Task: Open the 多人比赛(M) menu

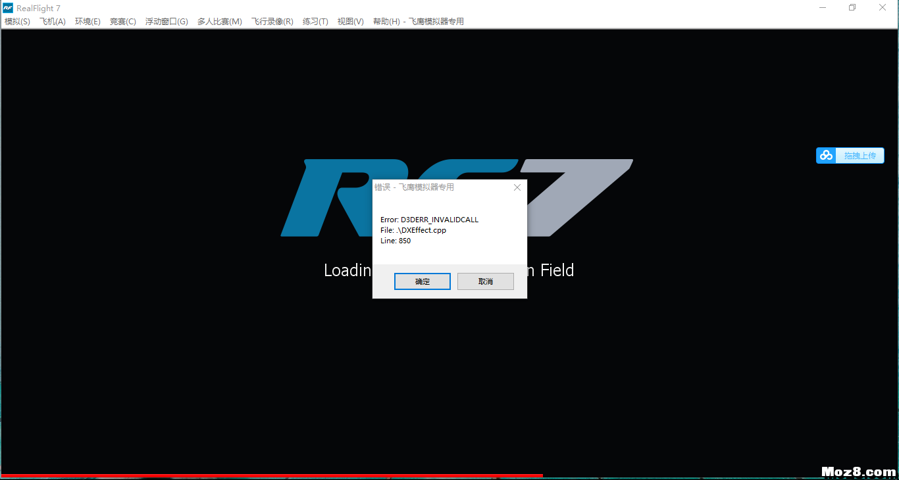Action: tap(220, 21)
